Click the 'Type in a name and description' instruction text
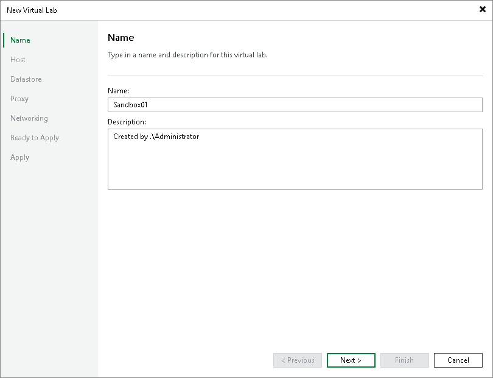This screenshot has height=378, width=493. [187, 55]
